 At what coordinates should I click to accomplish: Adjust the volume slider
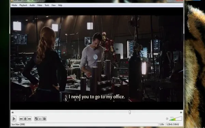click(x=176, y=118)
